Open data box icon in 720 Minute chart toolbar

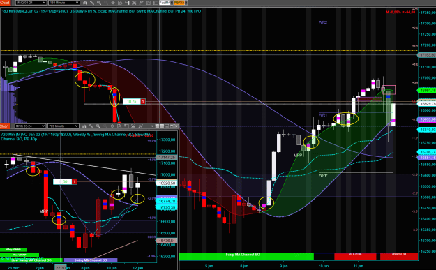click(x=119, y=126)
